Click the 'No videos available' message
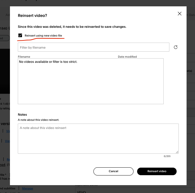195x193 pixels. tap(48, 62)
